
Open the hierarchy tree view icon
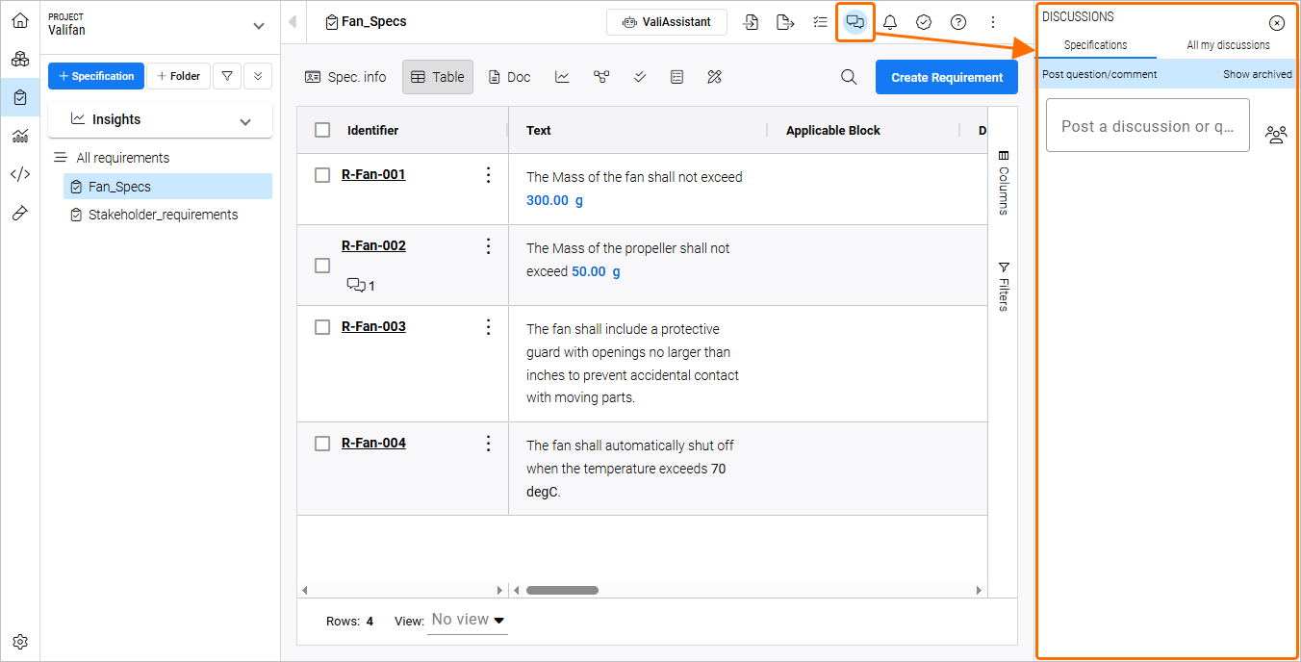(601, 77)
